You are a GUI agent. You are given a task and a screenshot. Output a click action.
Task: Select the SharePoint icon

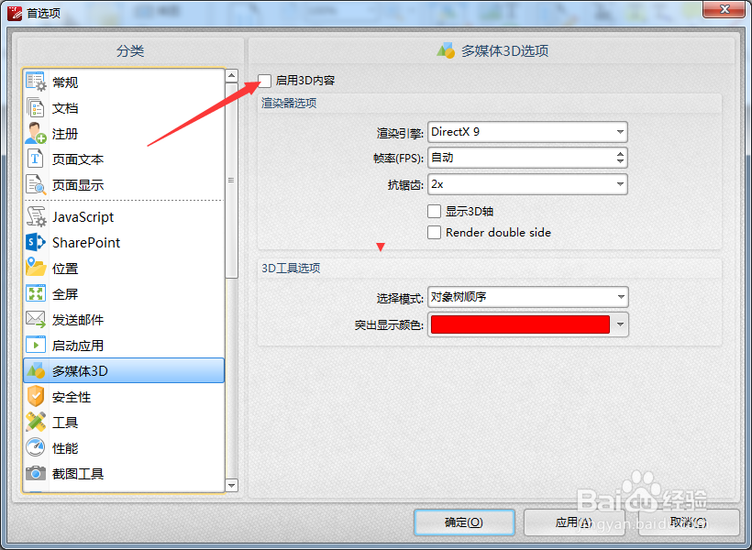36,242
